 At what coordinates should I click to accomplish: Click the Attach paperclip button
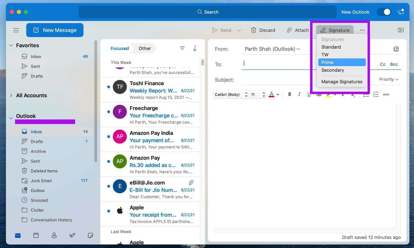click(298, 30)
